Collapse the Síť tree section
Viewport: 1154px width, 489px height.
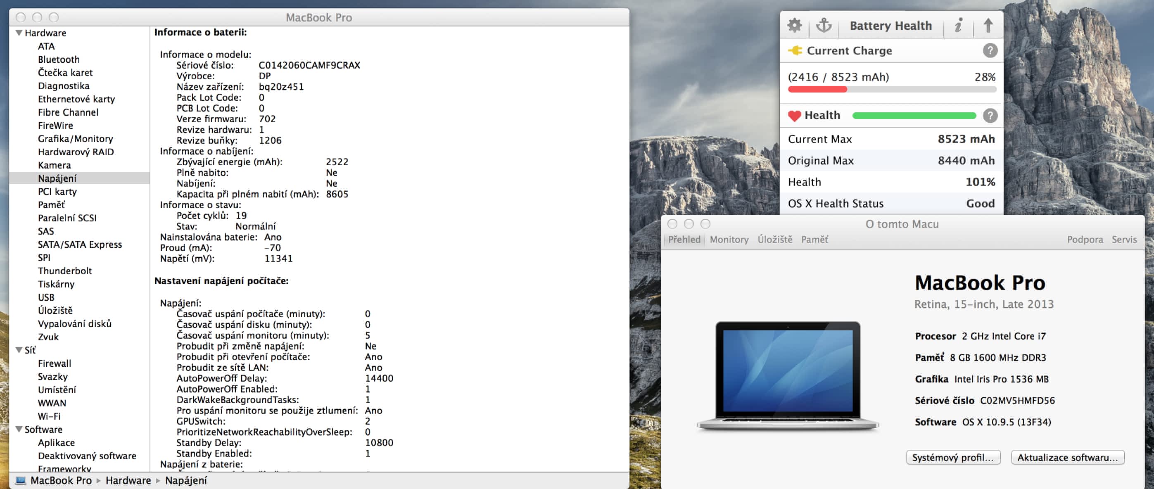[x=19, y=350]
